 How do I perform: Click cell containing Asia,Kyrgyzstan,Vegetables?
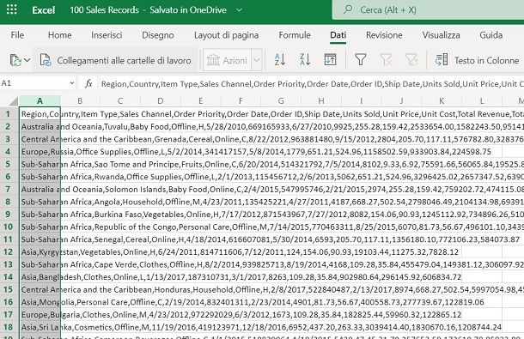pyautogui.click(x=40, y=251)
